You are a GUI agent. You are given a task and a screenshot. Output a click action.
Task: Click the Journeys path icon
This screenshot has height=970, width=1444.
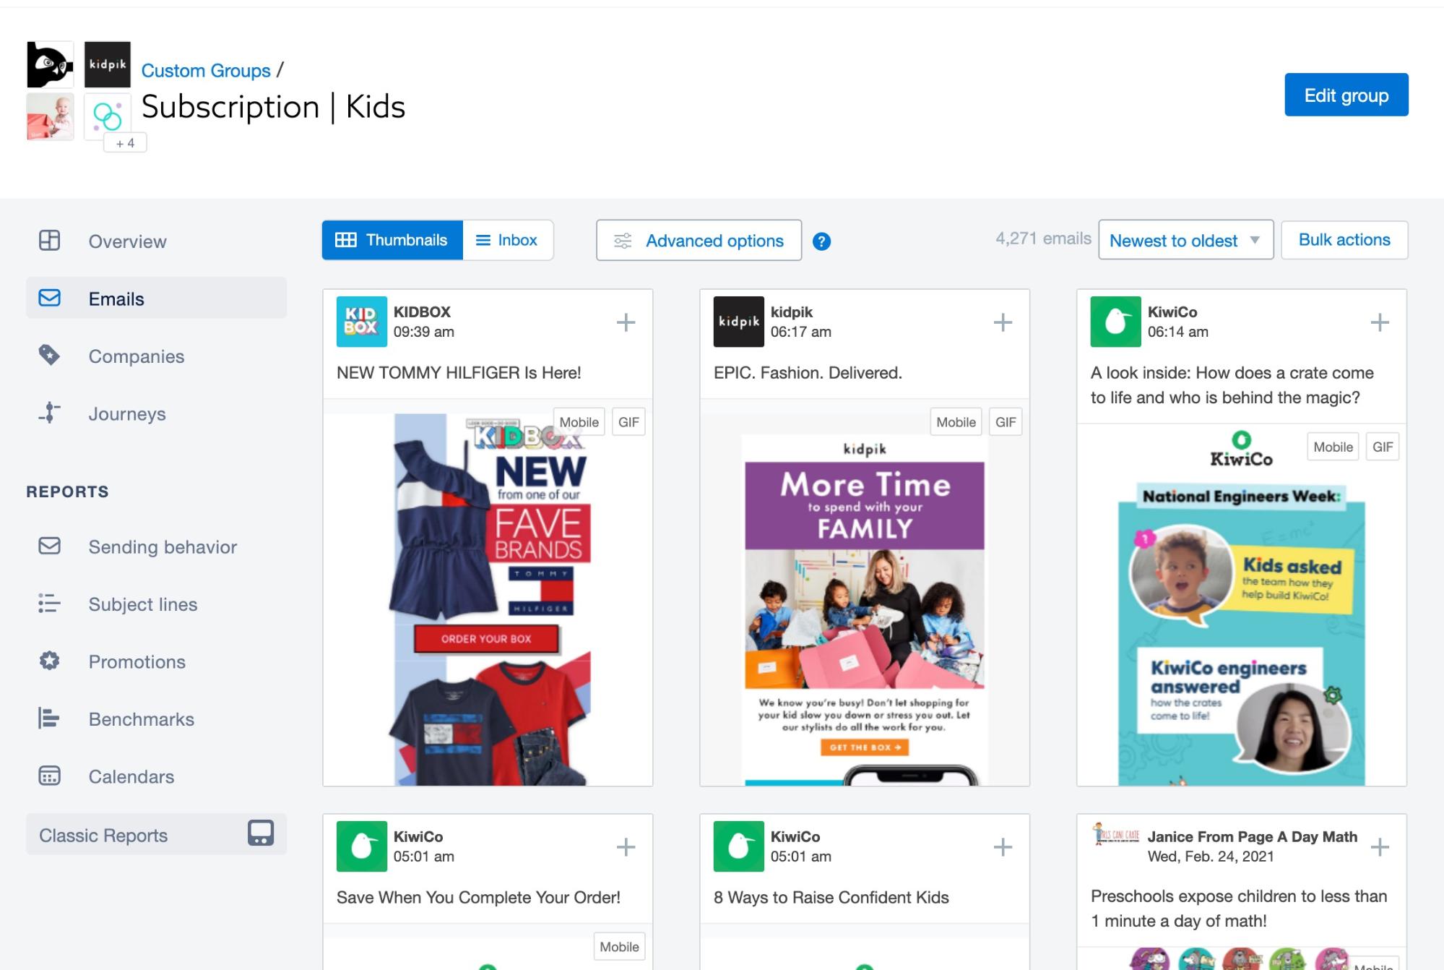pyautogui.click(x=49, y=413)
